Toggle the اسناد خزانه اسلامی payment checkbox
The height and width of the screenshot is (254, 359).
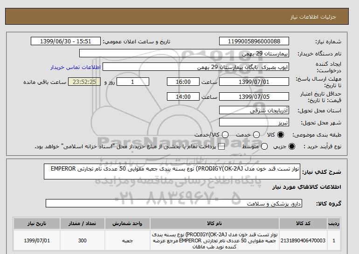tap(221, 147)
